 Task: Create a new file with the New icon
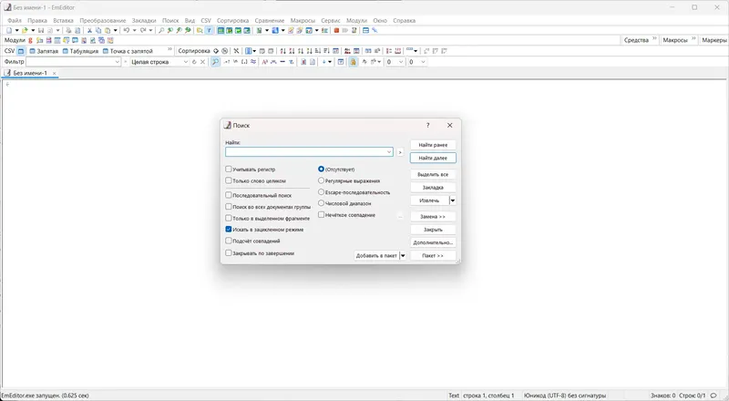pyautogui.click(x=9, y=30)
